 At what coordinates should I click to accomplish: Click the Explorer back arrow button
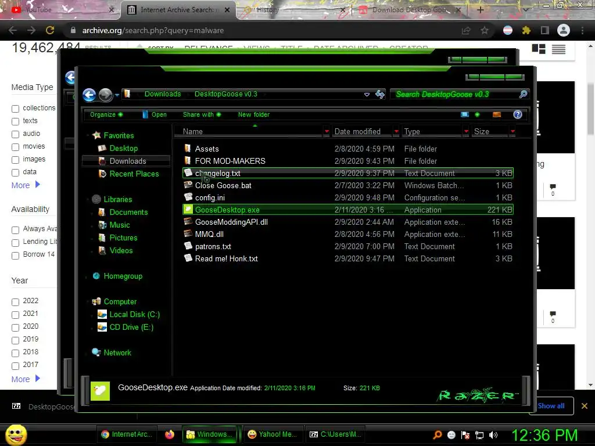[x=89, y=95]
